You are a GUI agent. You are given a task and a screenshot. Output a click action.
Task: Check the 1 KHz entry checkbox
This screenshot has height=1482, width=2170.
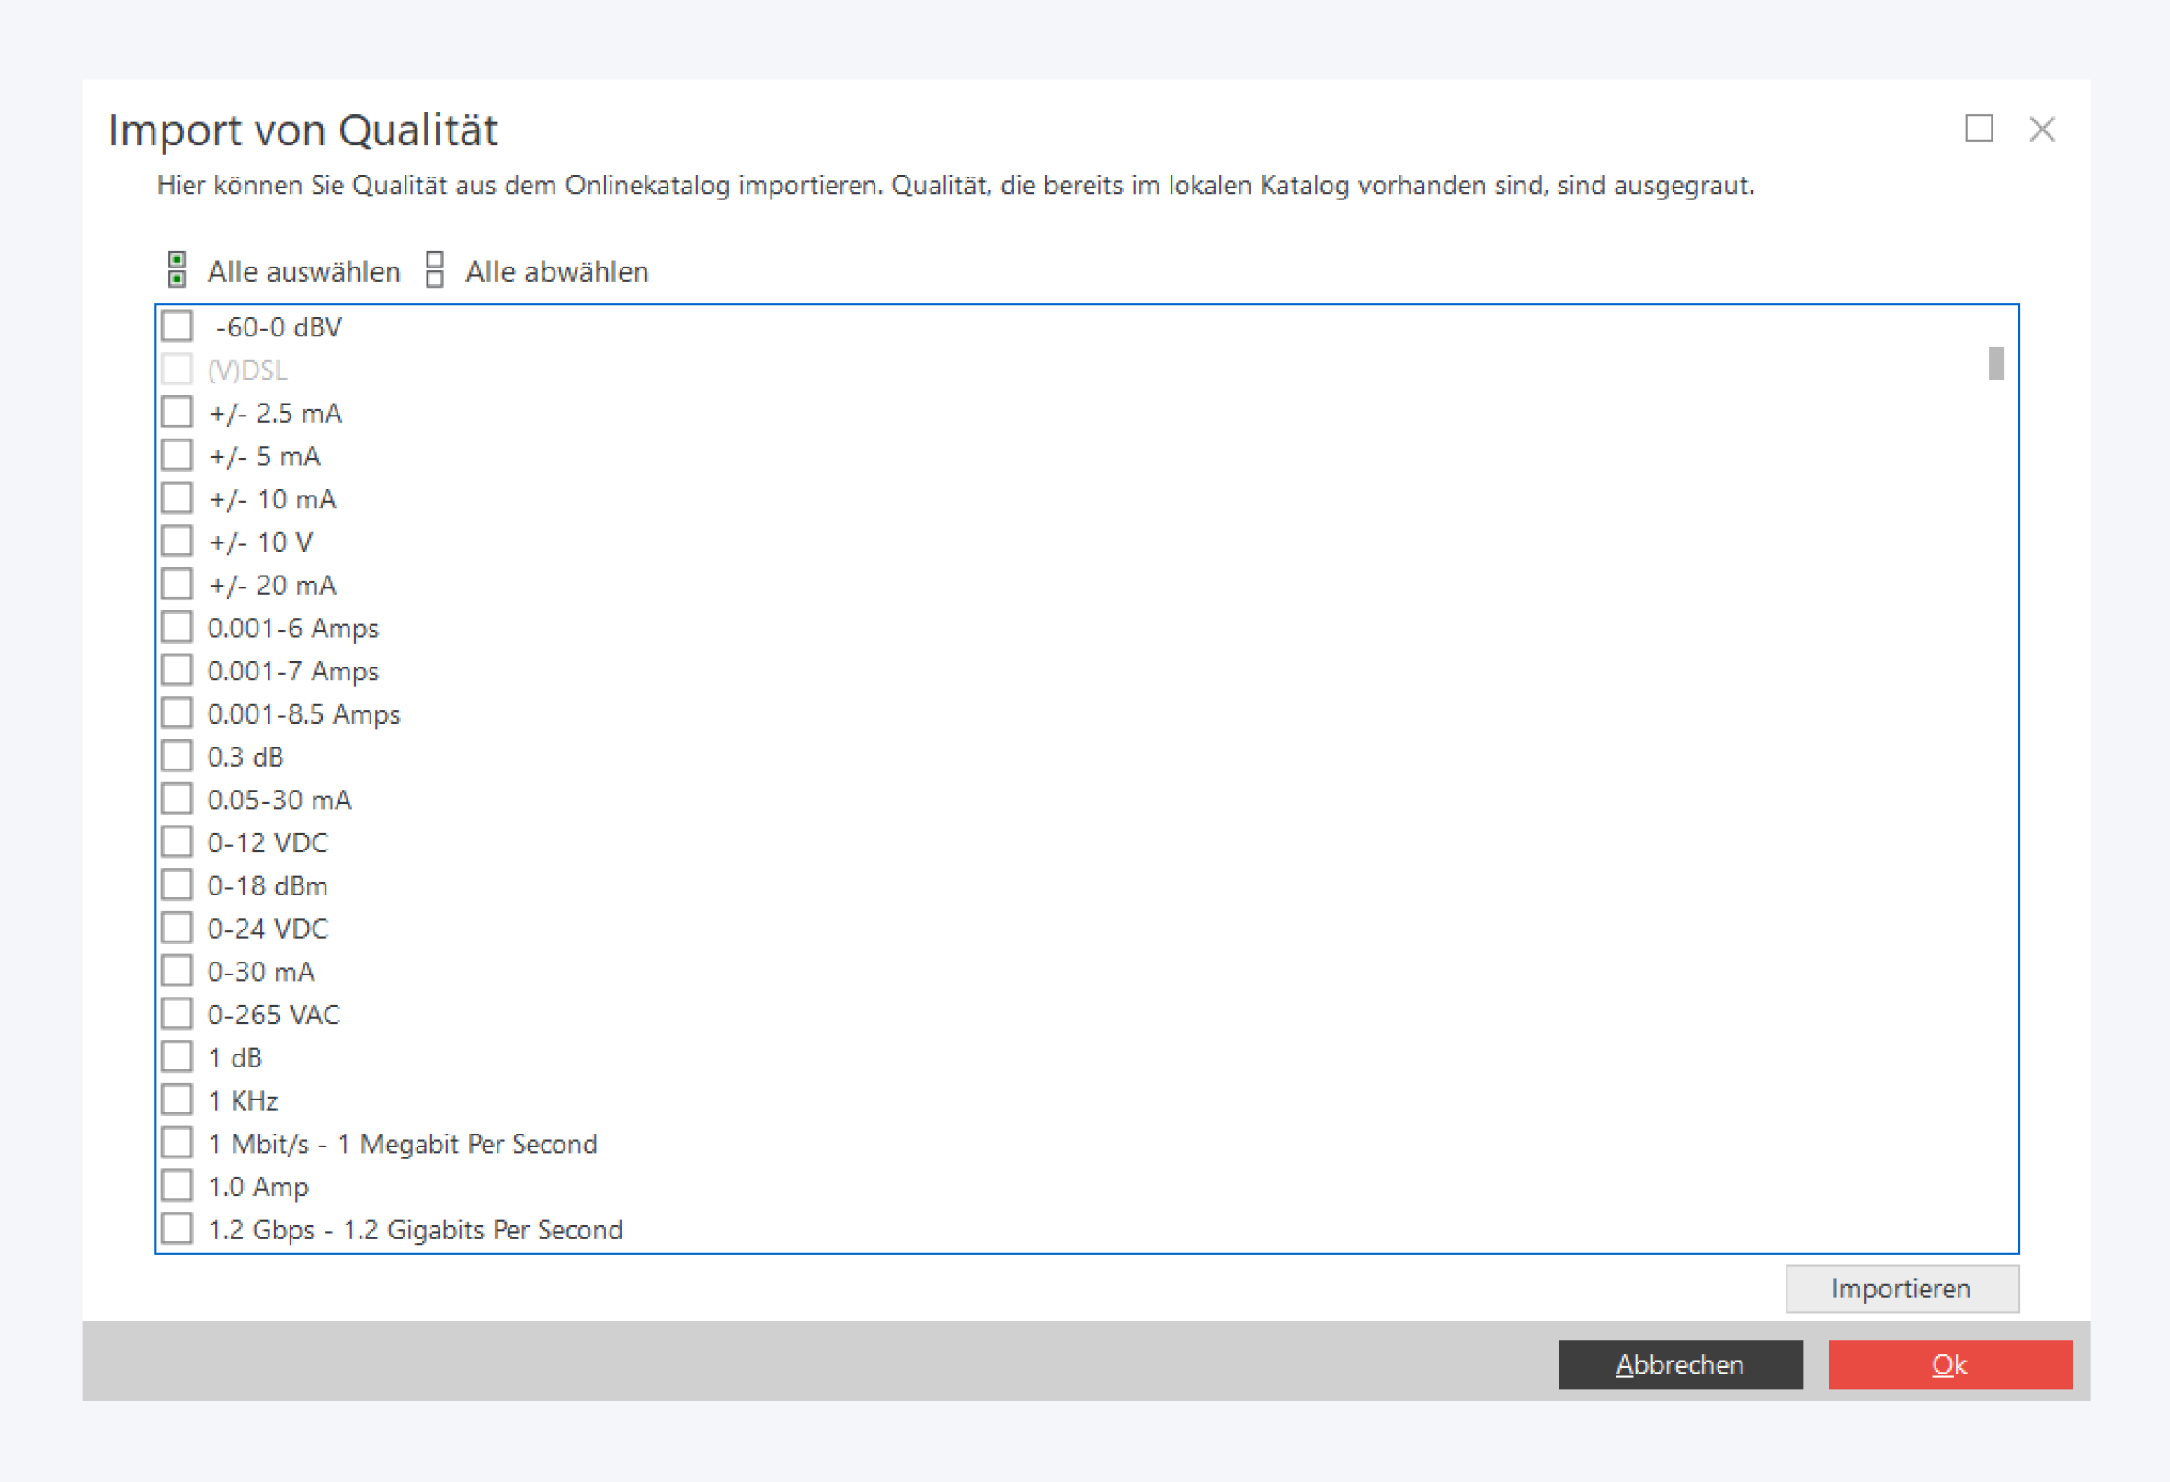click(x=177, y=1100)
